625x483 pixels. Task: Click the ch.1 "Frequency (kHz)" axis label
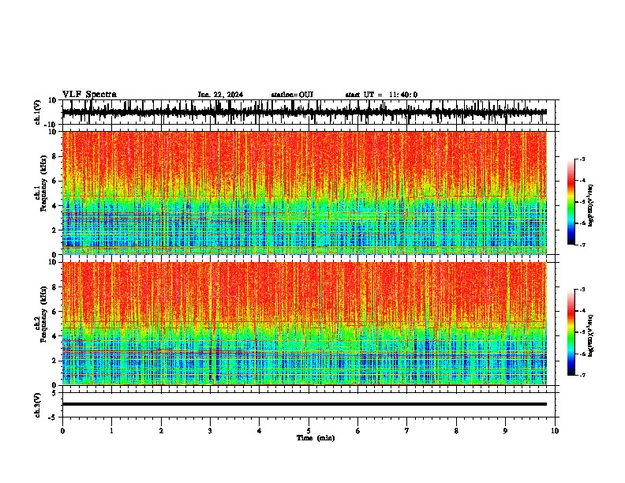(43, 183)
